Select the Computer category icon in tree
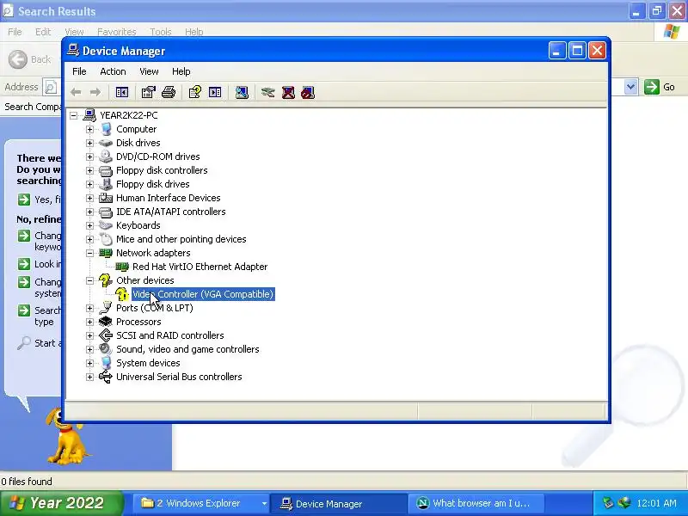The height and width of the screenshot is (516, 688). pyautogui.click(x=106, y=129)
